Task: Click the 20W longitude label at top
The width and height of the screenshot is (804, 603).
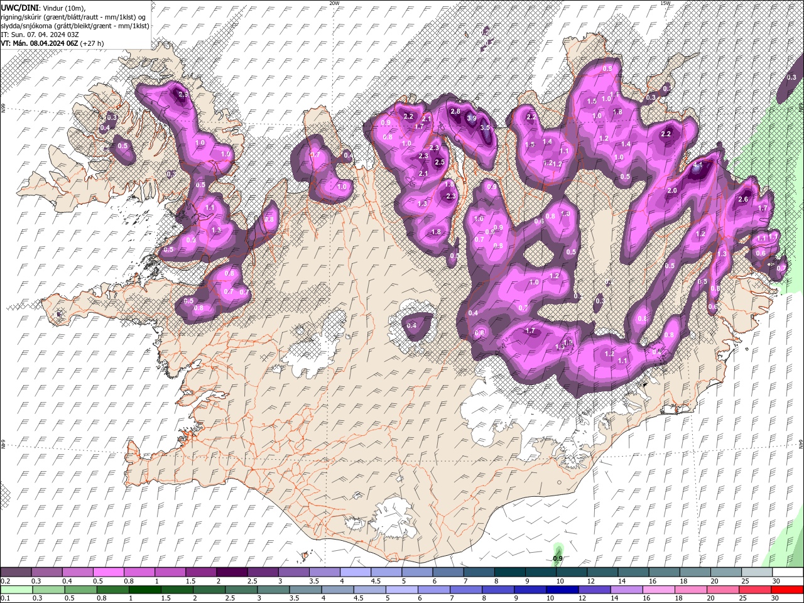Action: [334, 3]
